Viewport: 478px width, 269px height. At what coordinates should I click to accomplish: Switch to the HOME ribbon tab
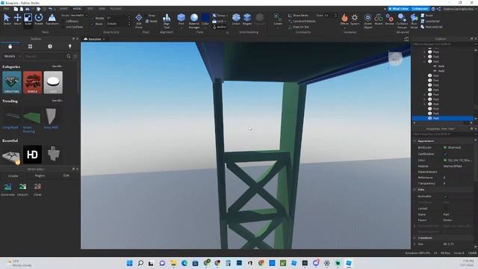pos(63,9)
